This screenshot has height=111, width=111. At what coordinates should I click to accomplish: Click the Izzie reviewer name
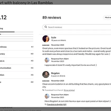click(x=54, y=38)
